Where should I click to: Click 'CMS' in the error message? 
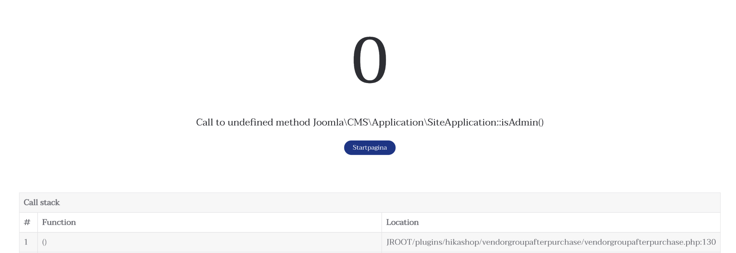click(358, 122)
